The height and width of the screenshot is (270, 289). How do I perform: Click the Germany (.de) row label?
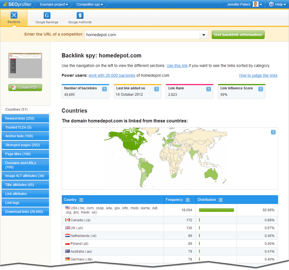coord(81,259)
